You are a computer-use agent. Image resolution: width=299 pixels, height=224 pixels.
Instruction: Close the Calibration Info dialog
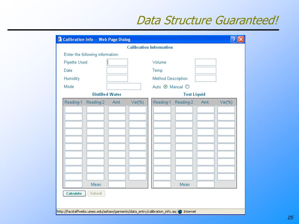click(241, 39)
